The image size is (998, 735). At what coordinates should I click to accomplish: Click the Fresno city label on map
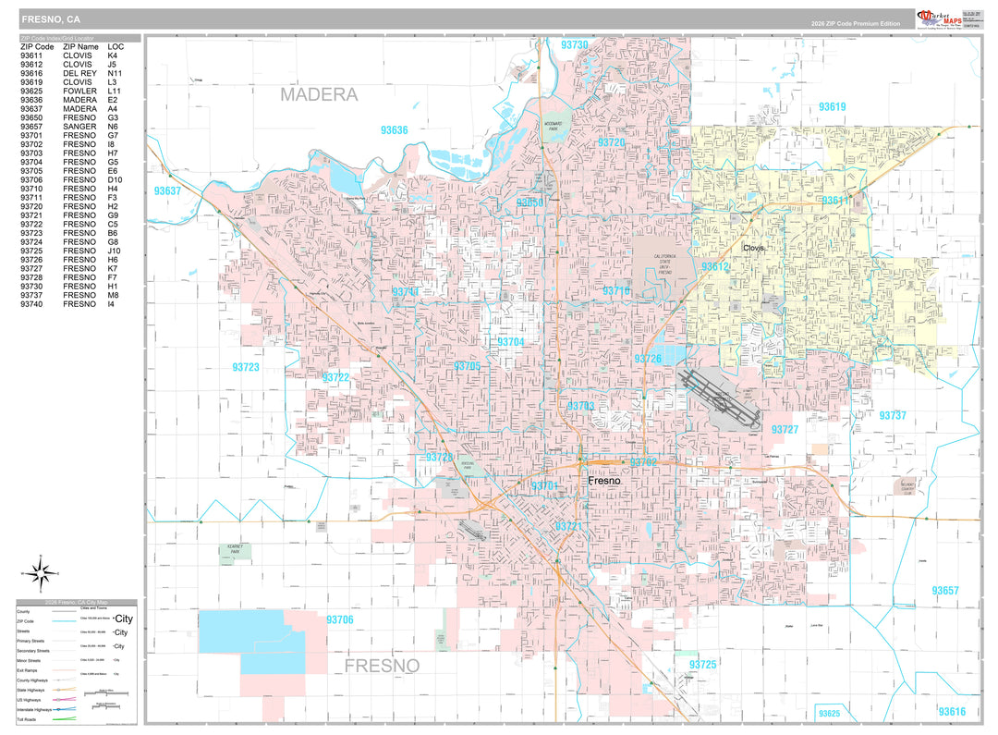pos(604,480)
